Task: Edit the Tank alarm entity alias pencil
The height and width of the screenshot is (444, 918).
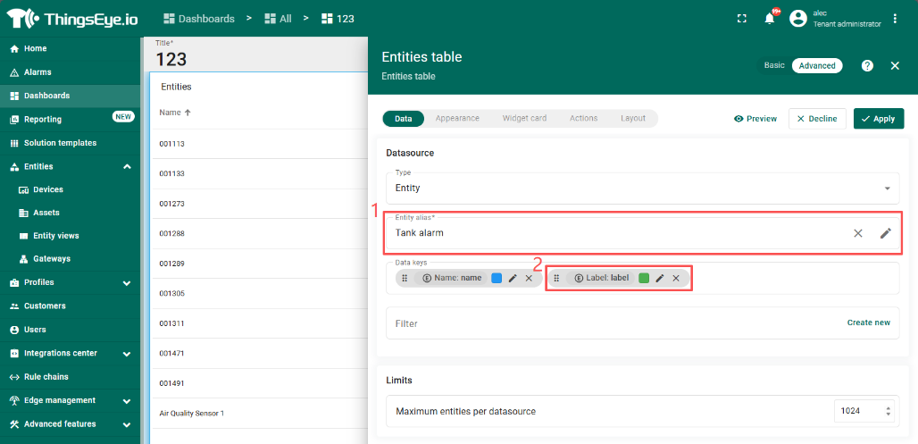Action: coord(885,233)
